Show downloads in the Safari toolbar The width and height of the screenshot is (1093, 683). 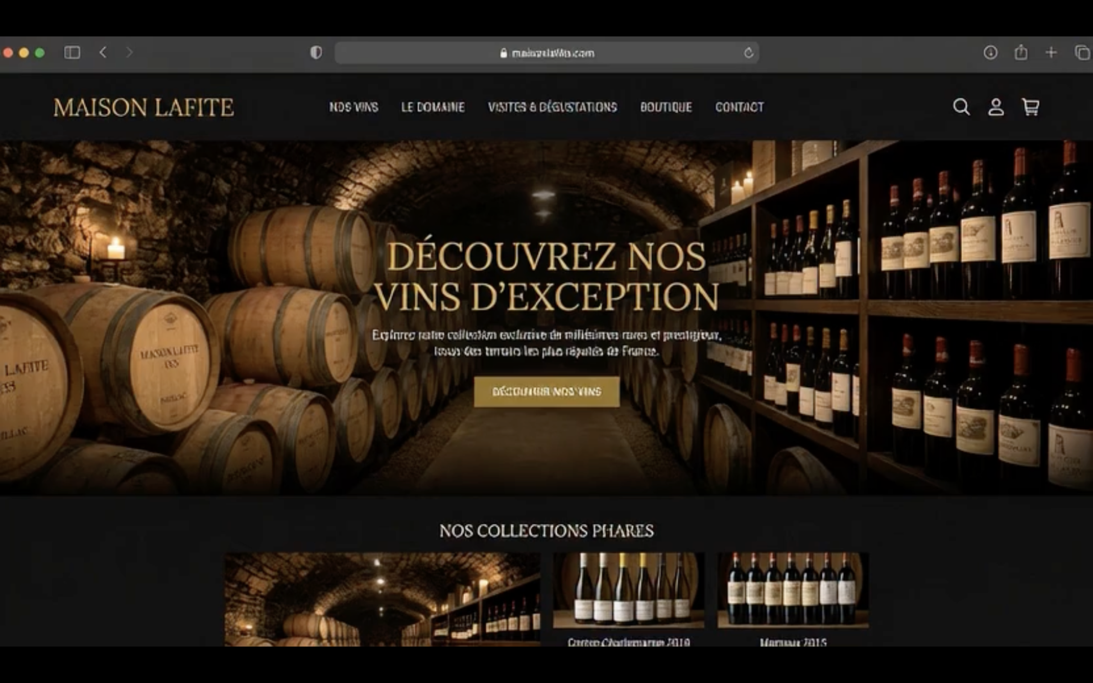(x=991, y=53)
